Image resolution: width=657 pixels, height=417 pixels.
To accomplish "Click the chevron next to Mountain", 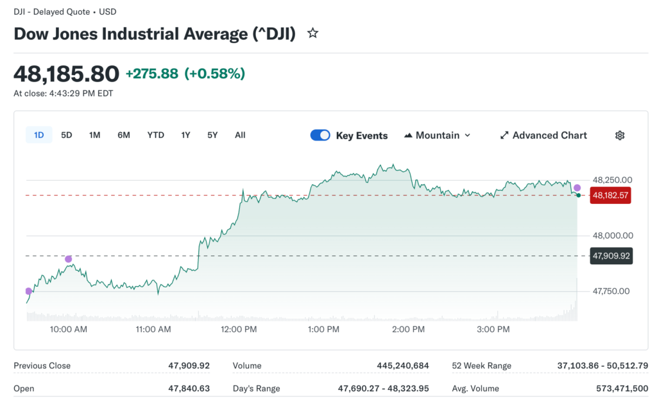I will click(x=467, y=135).
